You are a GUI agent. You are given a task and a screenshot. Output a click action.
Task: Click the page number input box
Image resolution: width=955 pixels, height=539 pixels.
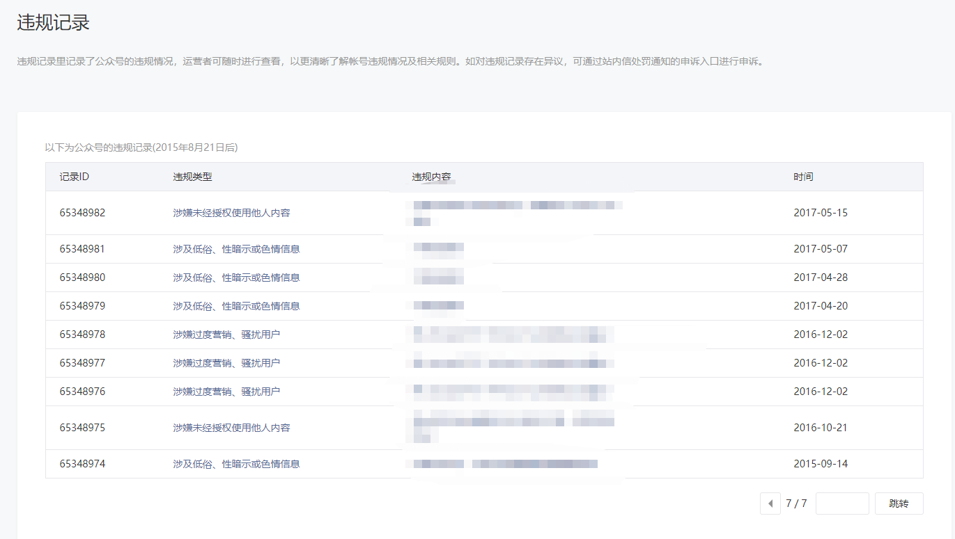click(842, 504)
